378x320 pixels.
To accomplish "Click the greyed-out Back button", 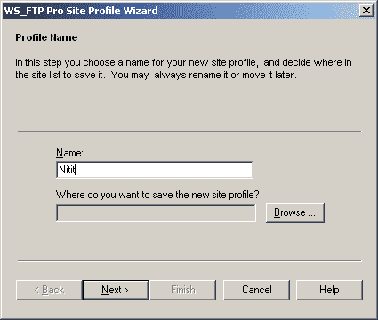I will pos(49,290).
